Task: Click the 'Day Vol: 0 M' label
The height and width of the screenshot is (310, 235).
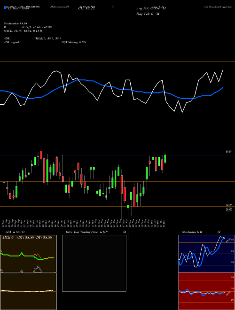Action: tap(148, 14)
